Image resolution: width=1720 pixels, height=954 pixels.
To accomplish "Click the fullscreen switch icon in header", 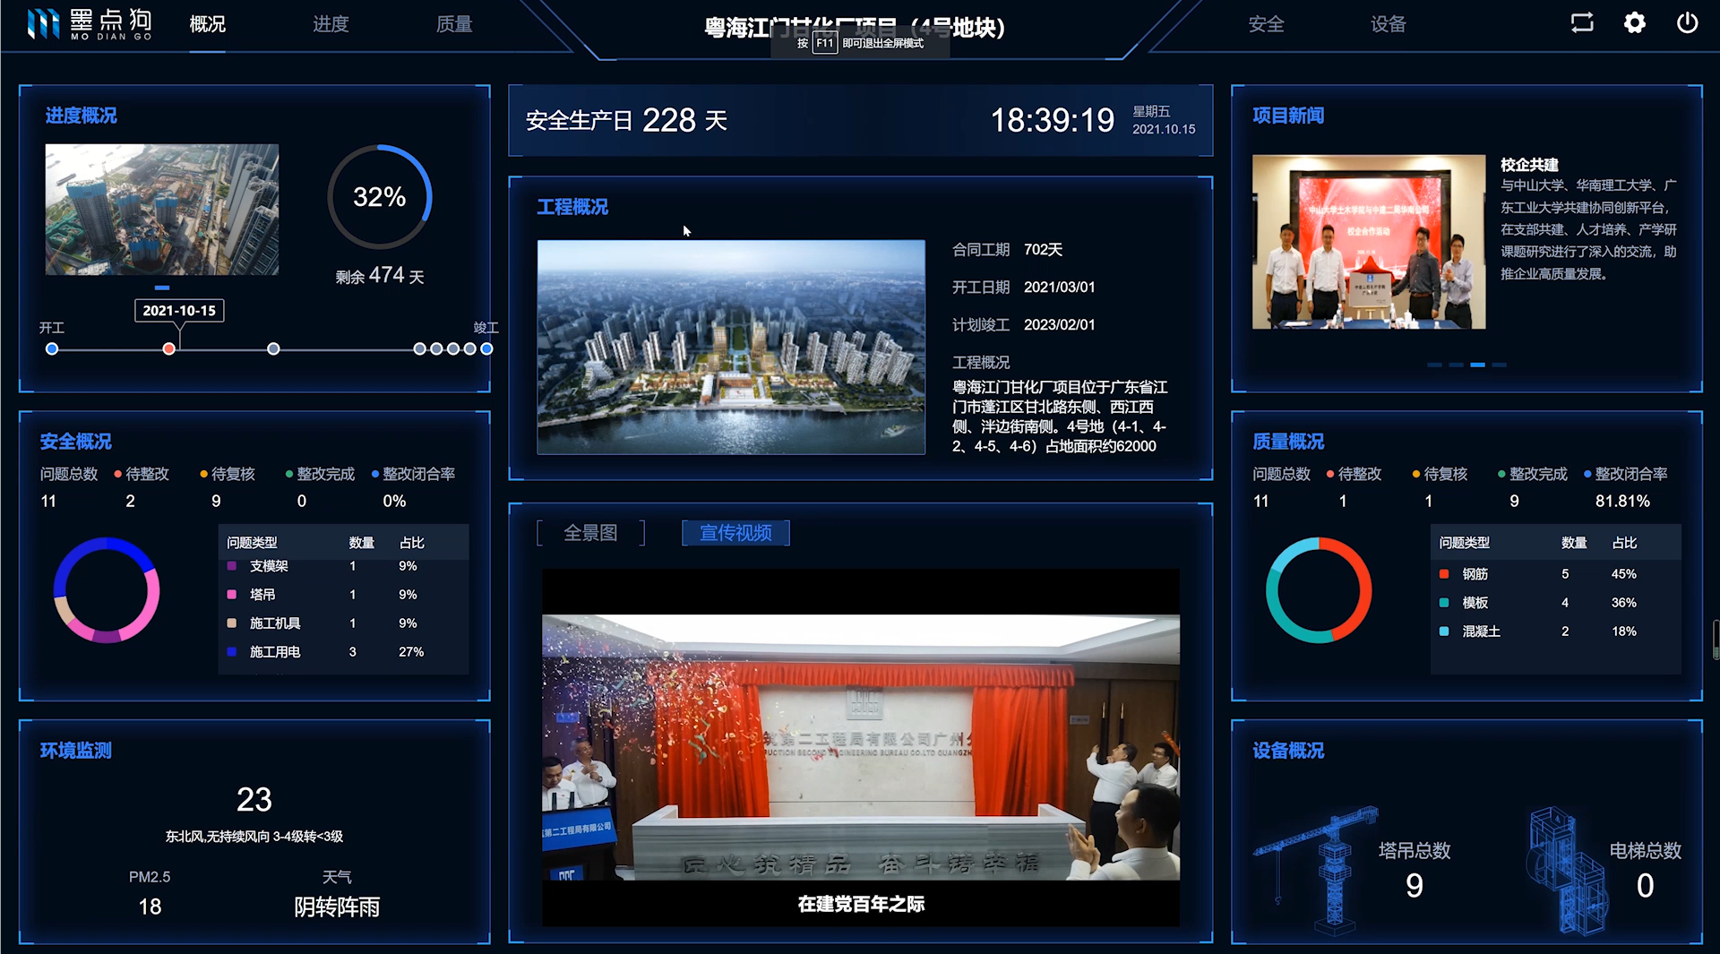I will coord(1582,23).
